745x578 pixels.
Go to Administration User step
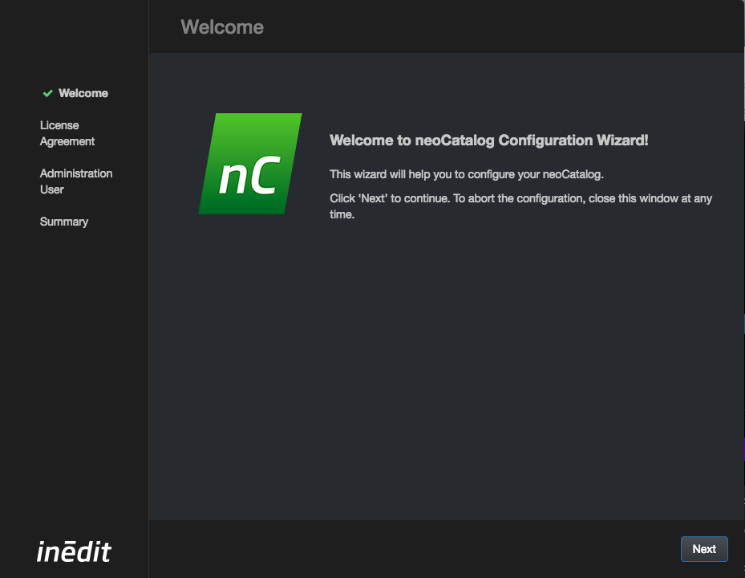(76, 181)
